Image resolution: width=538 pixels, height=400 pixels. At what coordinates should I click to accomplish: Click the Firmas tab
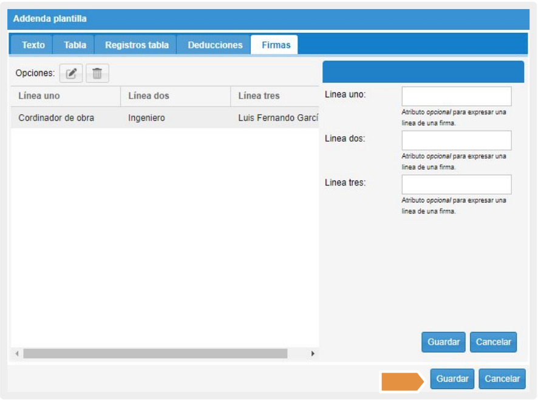[276, 45]
